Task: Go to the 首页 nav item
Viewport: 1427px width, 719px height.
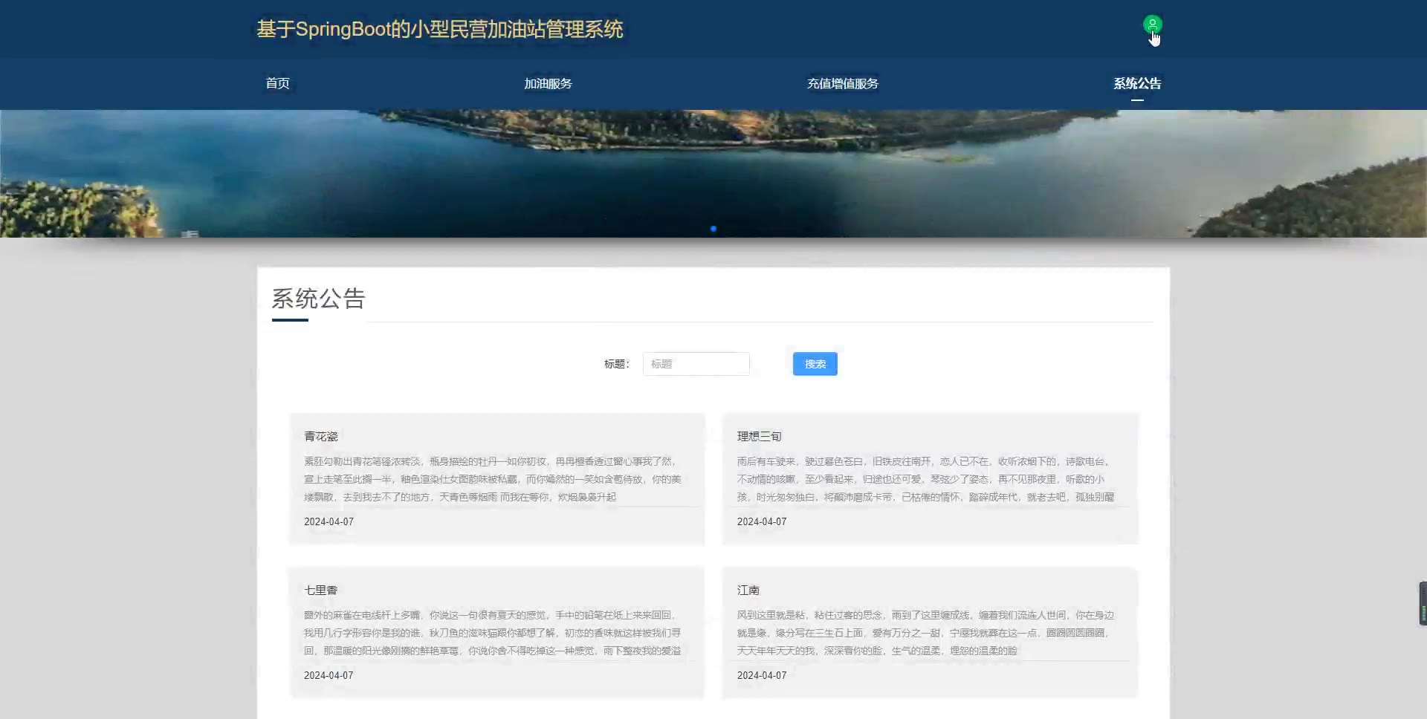Action: (278, 83)
